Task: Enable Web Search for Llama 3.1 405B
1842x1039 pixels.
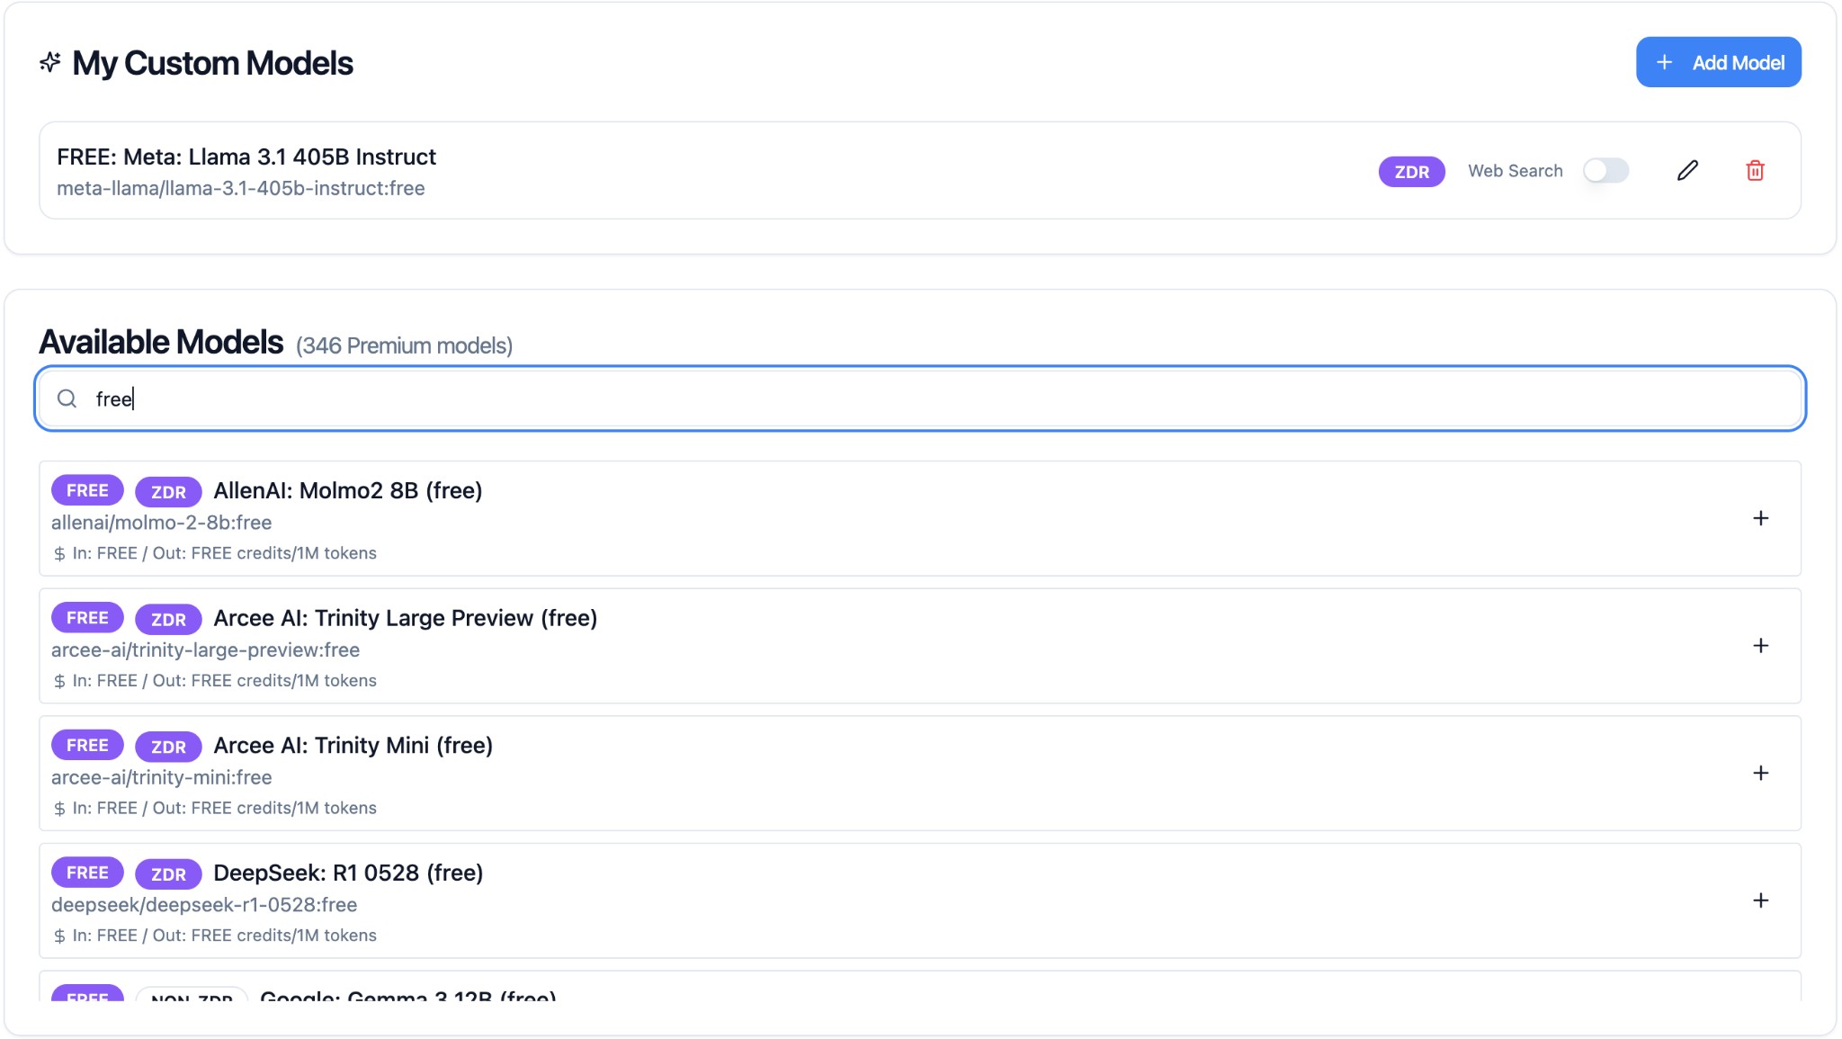Action: tap(1605, 170)
